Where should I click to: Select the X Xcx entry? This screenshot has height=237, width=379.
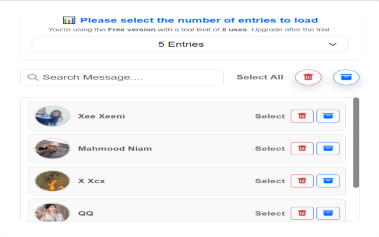tap(270, 181)
